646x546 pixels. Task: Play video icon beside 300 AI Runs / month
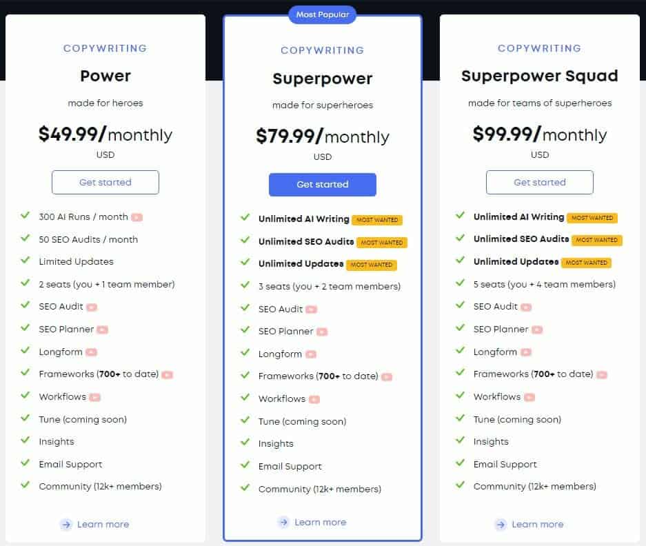[137, 217]
